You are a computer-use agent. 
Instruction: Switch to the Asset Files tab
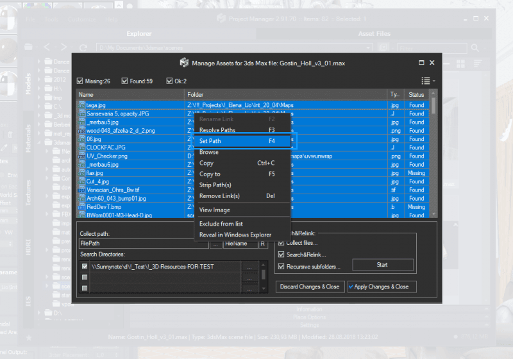click(374, 34)
